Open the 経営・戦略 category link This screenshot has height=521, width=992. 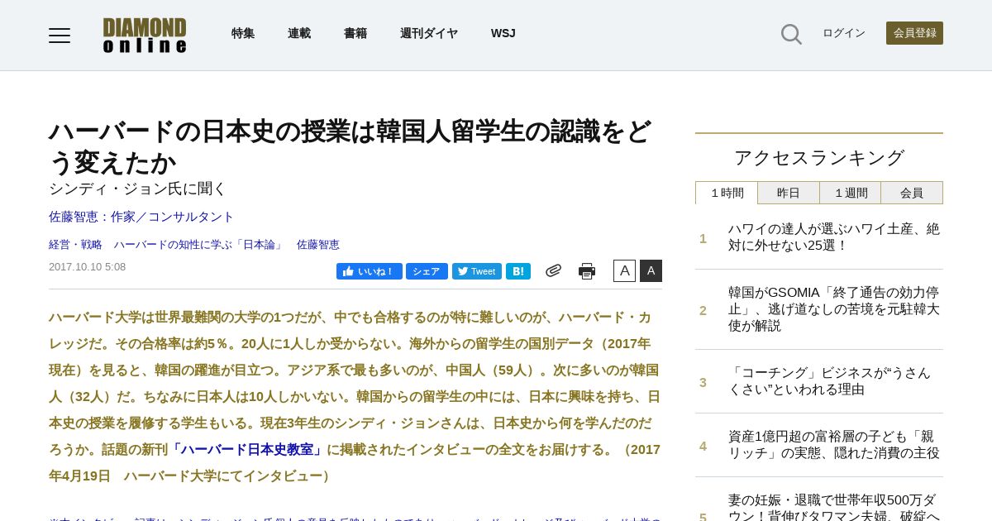(x=75, y=245)
